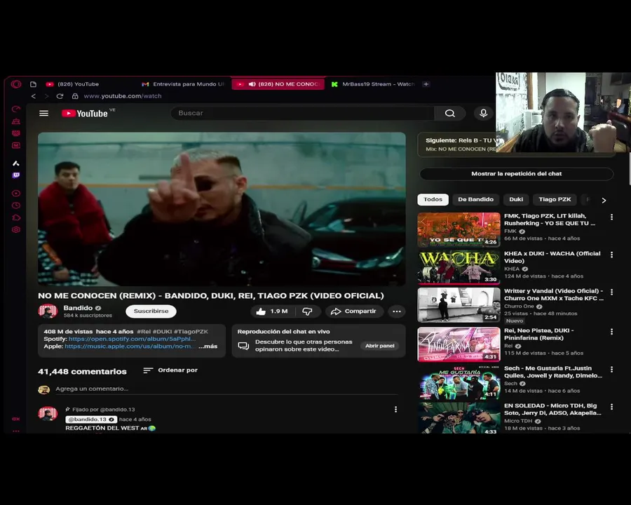Go to the YouTube home logo
The width and height of the screenshot is (631, 505).
[x=86, y=114]
